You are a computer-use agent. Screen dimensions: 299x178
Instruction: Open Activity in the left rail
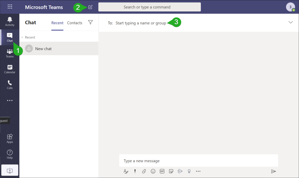[10, 22]
